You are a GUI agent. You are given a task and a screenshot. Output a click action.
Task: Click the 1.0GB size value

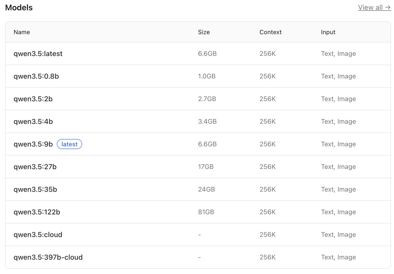[x=207, y=76]
